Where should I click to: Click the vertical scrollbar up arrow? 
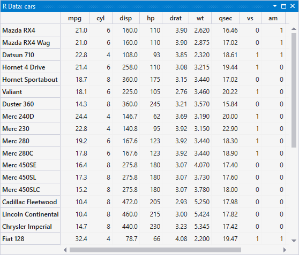tap(294, 29)
